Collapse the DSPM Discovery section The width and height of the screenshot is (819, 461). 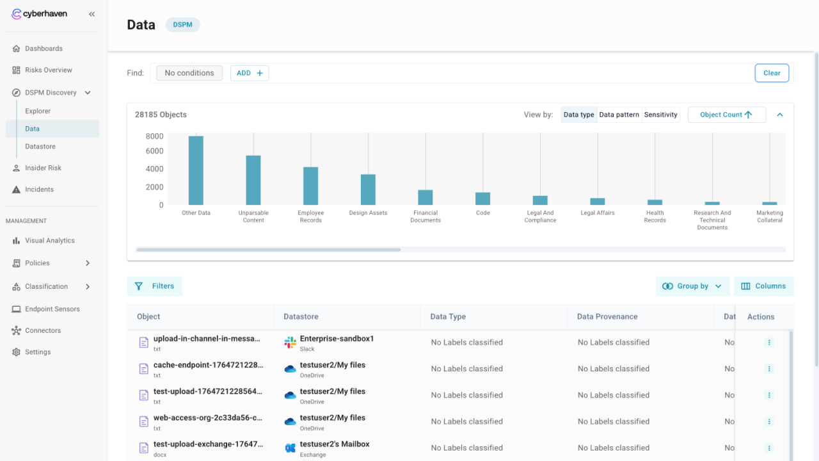tap(88, 93)
